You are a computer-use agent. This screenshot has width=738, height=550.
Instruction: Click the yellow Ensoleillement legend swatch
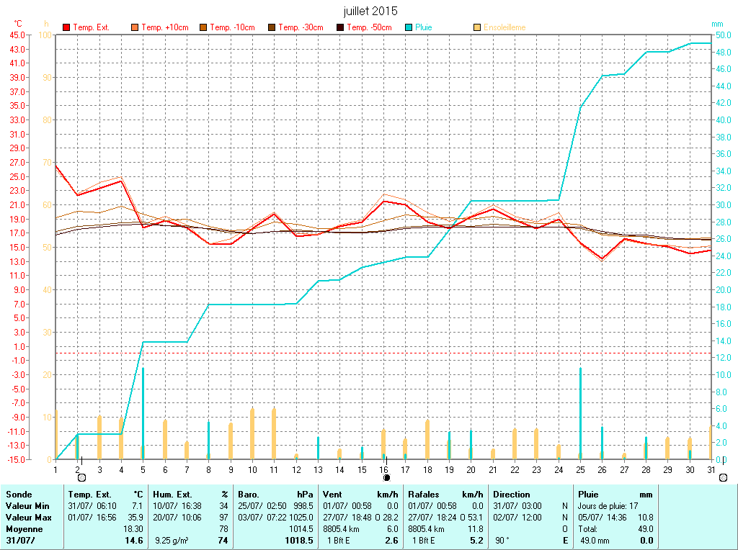point(477,27)
